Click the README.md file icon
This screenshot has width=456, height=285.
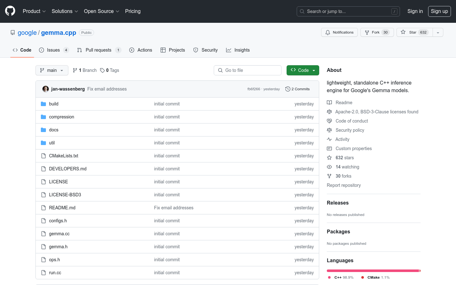[43, 208]
